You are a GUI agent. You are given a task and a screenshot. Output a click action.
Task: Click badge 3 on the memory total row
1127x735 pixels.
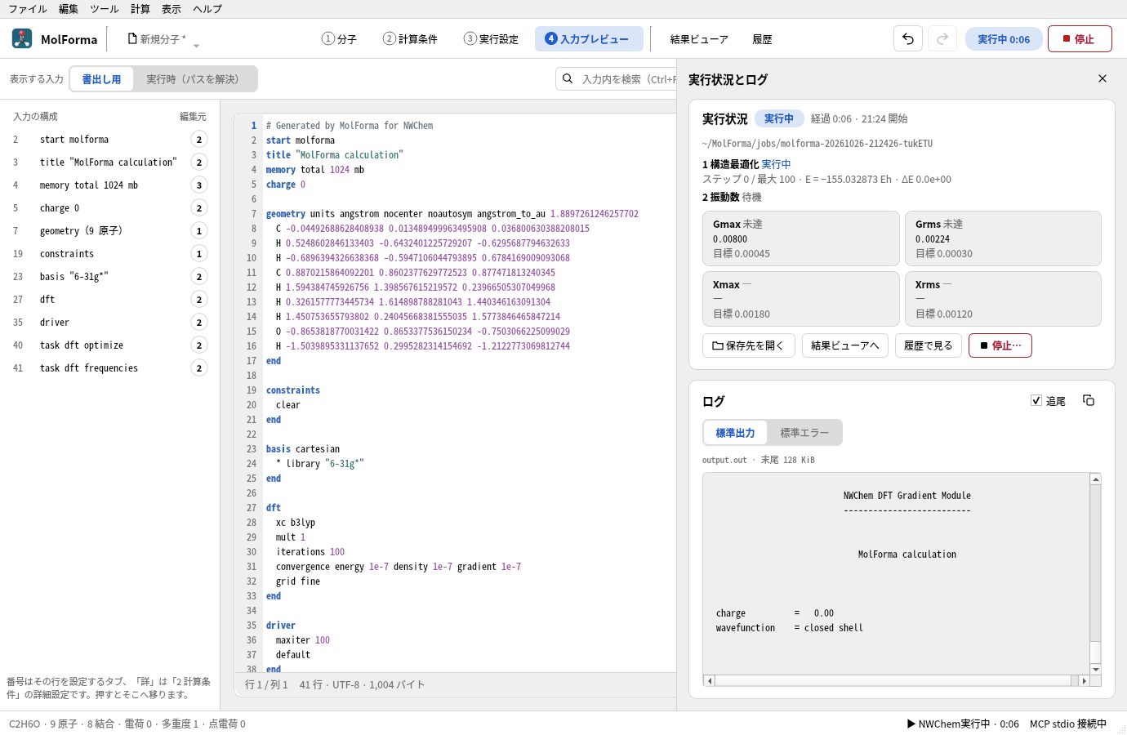coord(198,185)
